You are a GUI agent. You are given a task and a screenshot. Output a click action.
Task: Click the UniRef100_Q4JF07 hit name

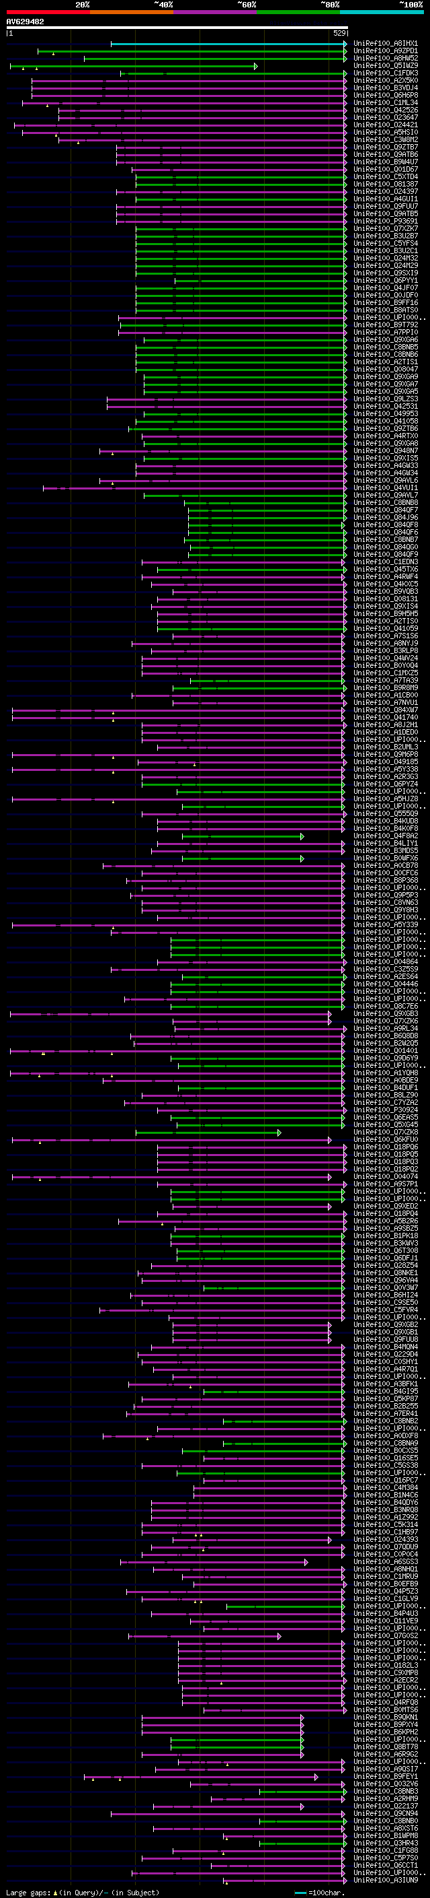[386, 288]
